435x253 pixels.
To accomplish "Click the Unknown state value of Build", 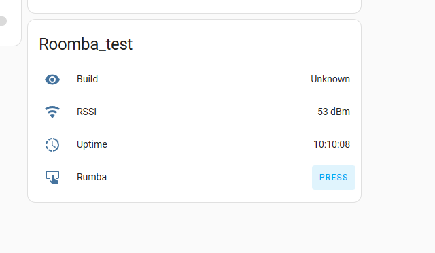I will point(330,79).
